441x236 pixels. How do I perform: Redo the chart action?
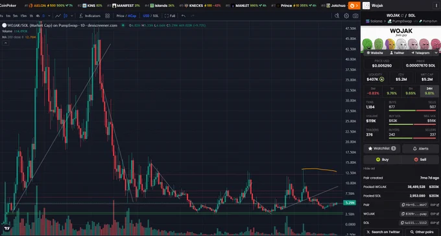click(x=193, y=16)
